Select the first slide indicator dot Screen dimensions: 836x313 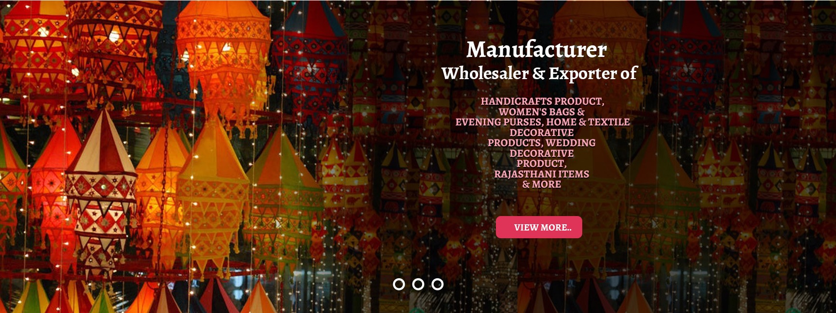click(x=399, y=285)
